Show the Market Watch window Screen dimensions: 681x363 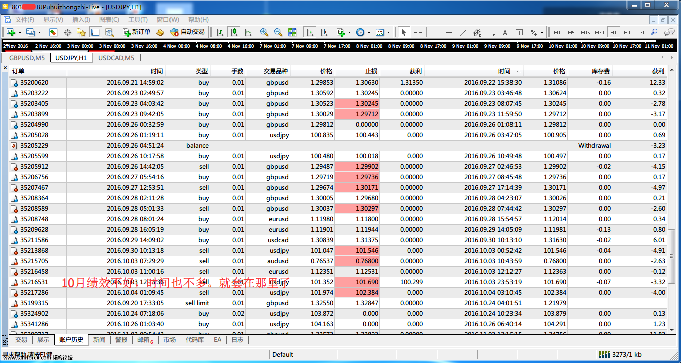click(53, 32)
